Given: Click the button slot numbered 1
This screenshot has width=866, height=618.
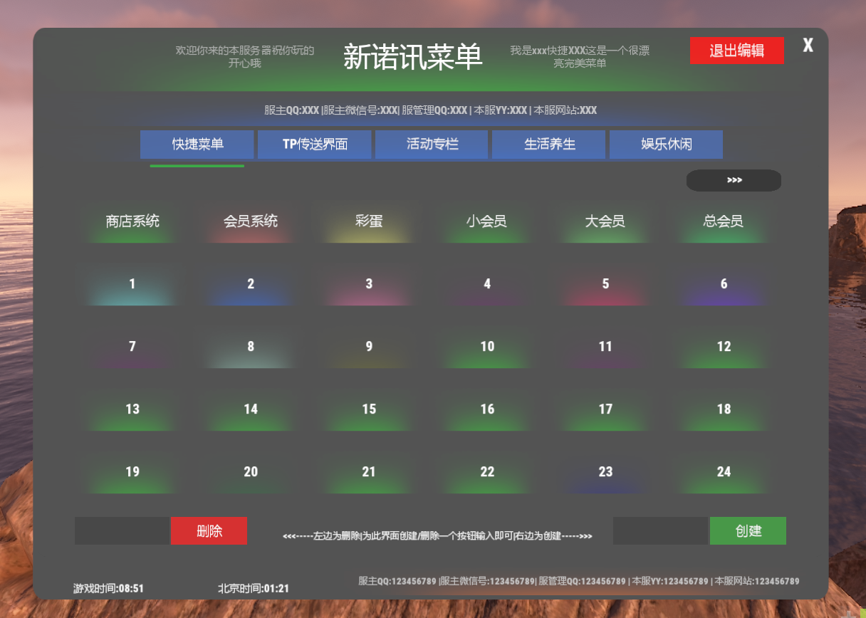Looking at the screenshot, I should pyautogui.click(x=132, y=285).
